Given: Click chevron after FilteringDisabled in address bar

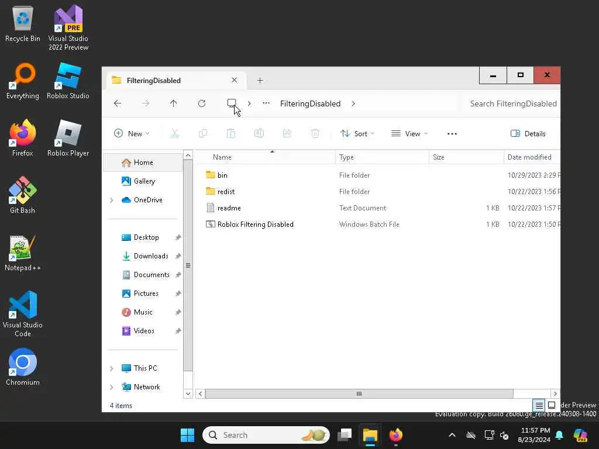Looking at the screenshot, I should 353,103.
